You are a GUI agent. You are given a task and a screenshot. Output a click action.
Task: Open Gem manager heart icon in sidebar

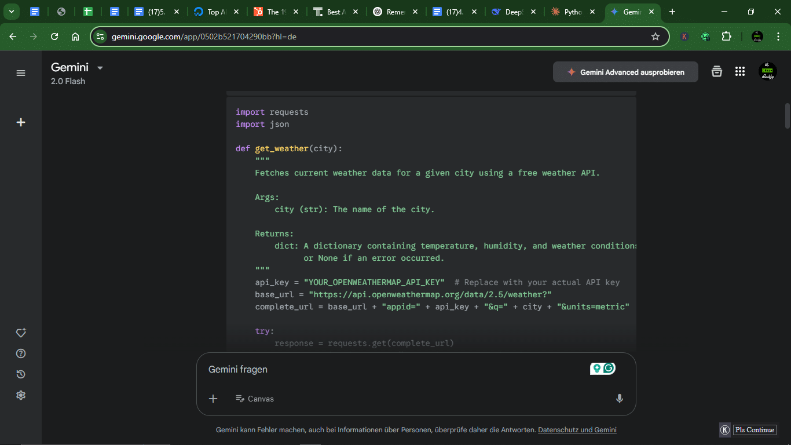pos(21,333)
